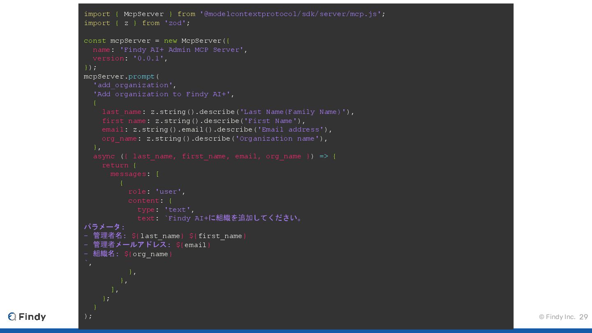The image size is (592, 333).
Task: Click the async arrow function parameters line
Action: (215, 156)
